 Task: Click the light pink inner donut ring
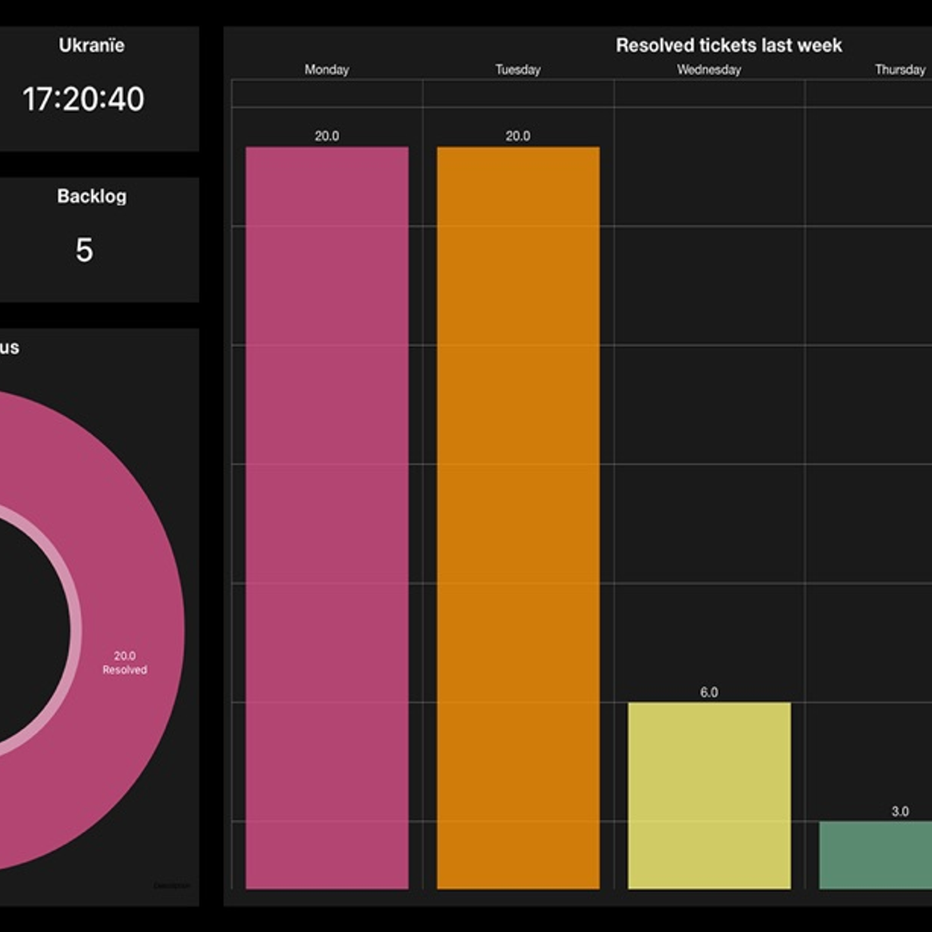pyautogui.click(x=76, y=630)
